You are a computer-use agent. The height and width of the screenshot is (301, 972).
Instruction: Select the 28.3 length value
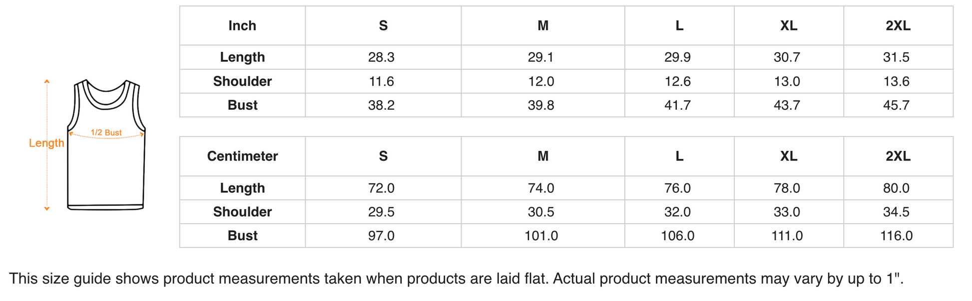pos(381,57)
